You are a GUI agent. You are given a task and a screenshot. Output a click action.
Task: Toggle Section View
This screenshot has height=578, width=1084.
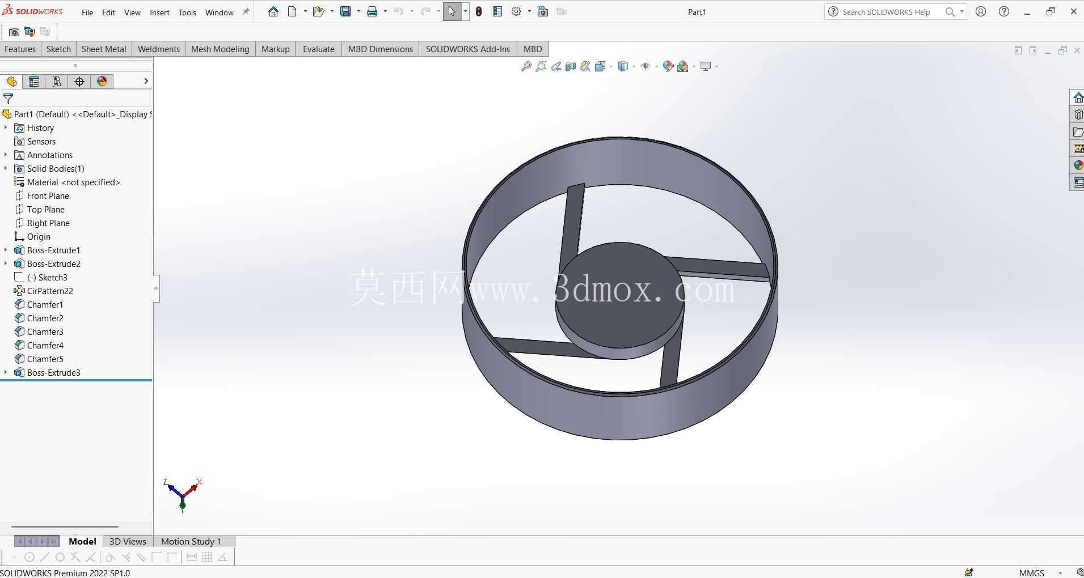pyautogui.click(x=571, y=66)
